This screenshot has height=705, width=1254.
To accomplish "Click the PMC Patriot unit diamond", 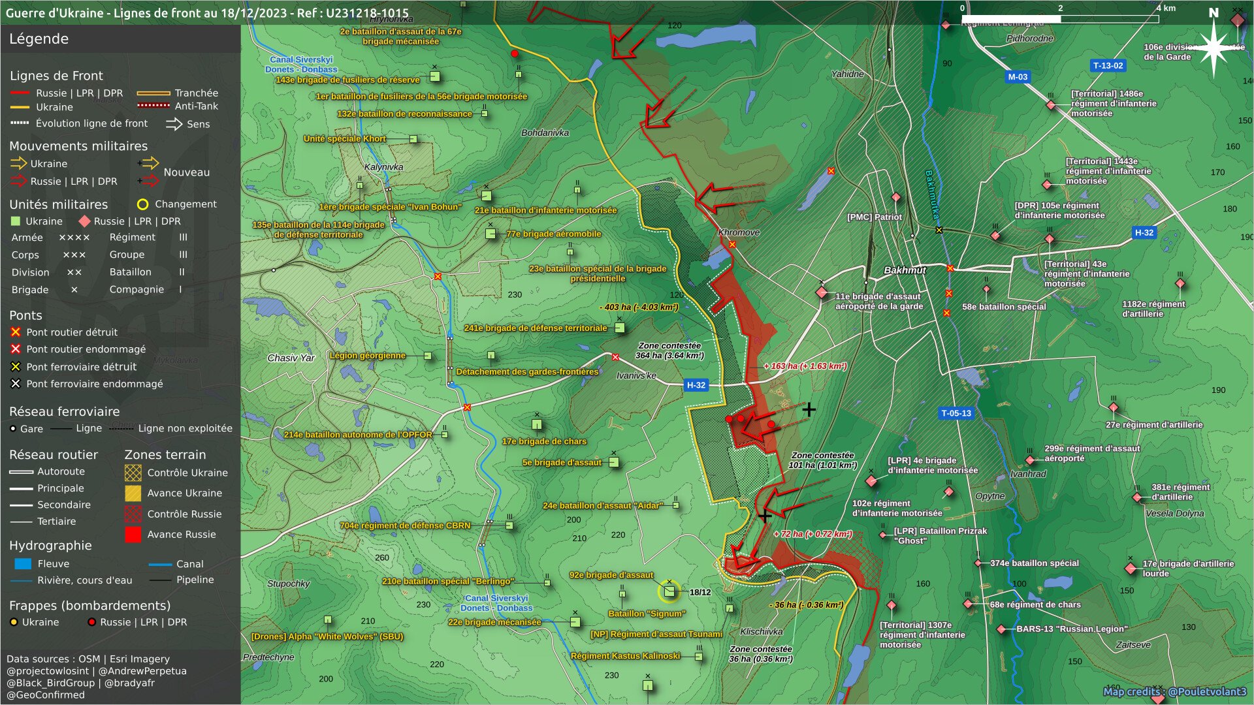I will pos(896,198).
